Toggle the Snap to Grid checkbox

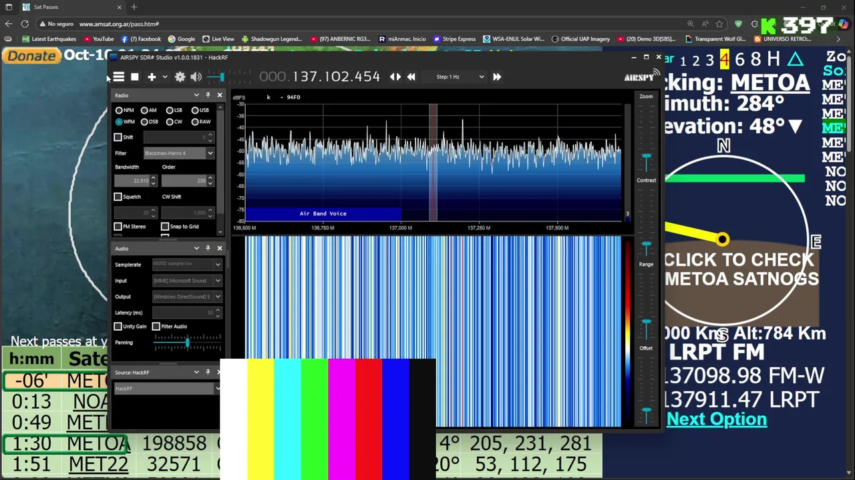165,227
